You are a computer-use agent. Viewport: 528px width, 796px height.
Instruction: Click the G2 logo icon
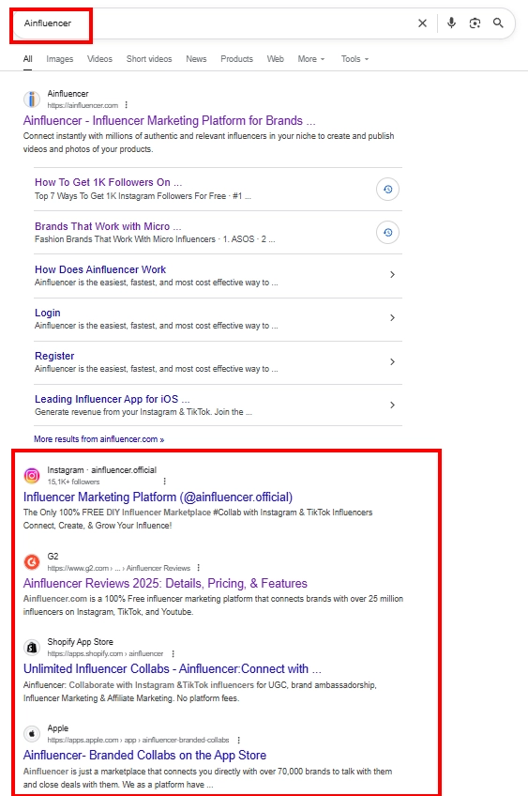[x=32, y=562]
